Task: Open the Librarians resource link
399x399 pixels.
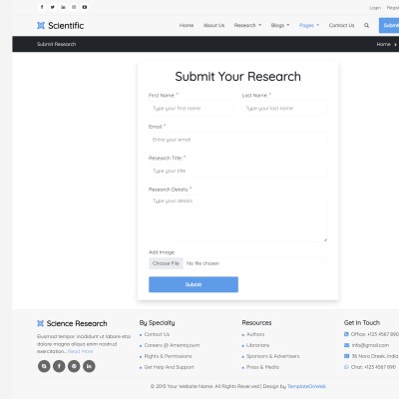Action: point(258,345)
